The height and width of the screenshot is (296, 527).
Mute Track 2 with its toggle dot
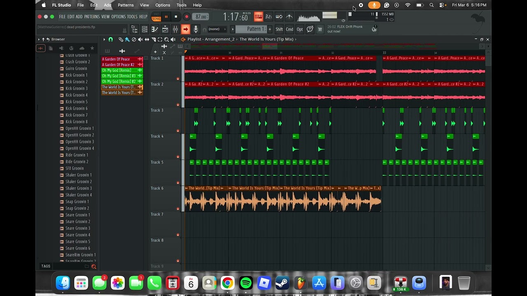click(x=178, y=104)
